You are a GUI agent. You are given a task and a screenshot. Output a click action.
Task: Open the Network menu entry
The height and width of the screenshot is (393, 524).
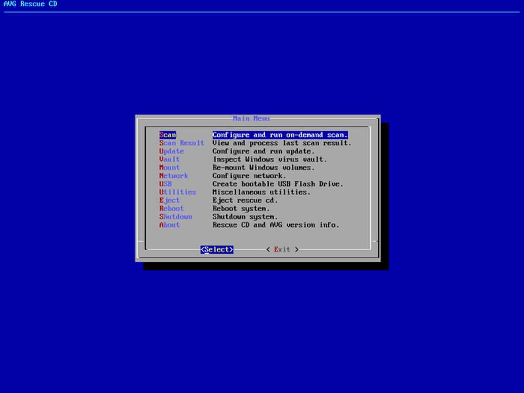tap(174, 176)
